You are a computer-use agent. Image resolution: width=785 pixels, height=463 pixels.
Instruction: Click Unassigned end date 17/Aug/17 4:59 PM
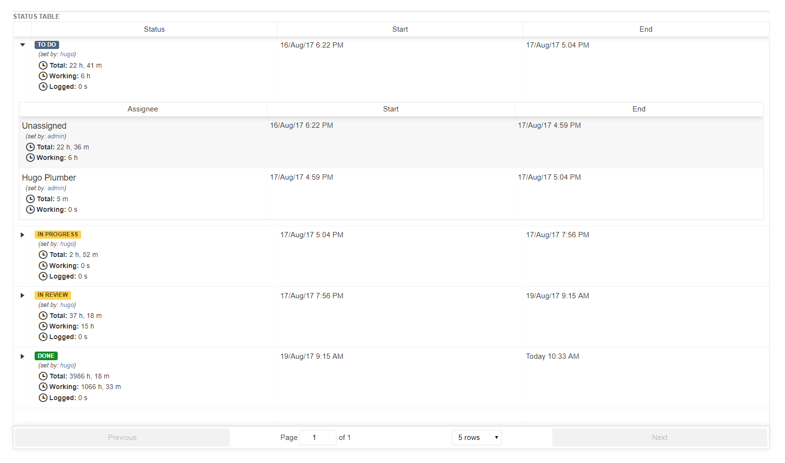pos(549,125)
